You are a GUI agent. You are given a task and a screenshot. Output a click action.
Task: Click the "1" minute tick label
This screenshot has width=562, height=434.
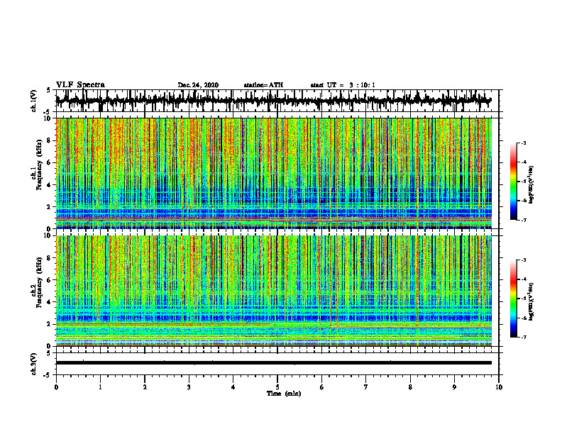pyautogui.click(x=100, y=387)
